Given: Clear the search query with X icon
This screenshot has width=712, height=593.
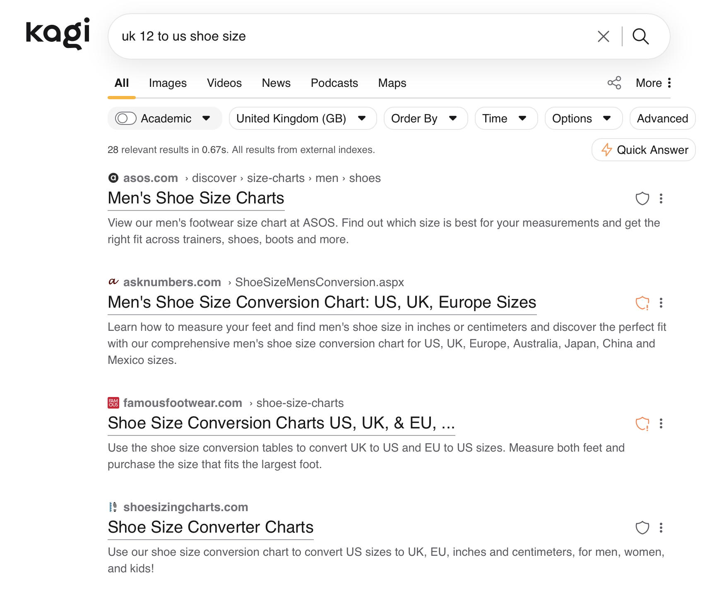Looking at the screenshot, I should 603,36.
